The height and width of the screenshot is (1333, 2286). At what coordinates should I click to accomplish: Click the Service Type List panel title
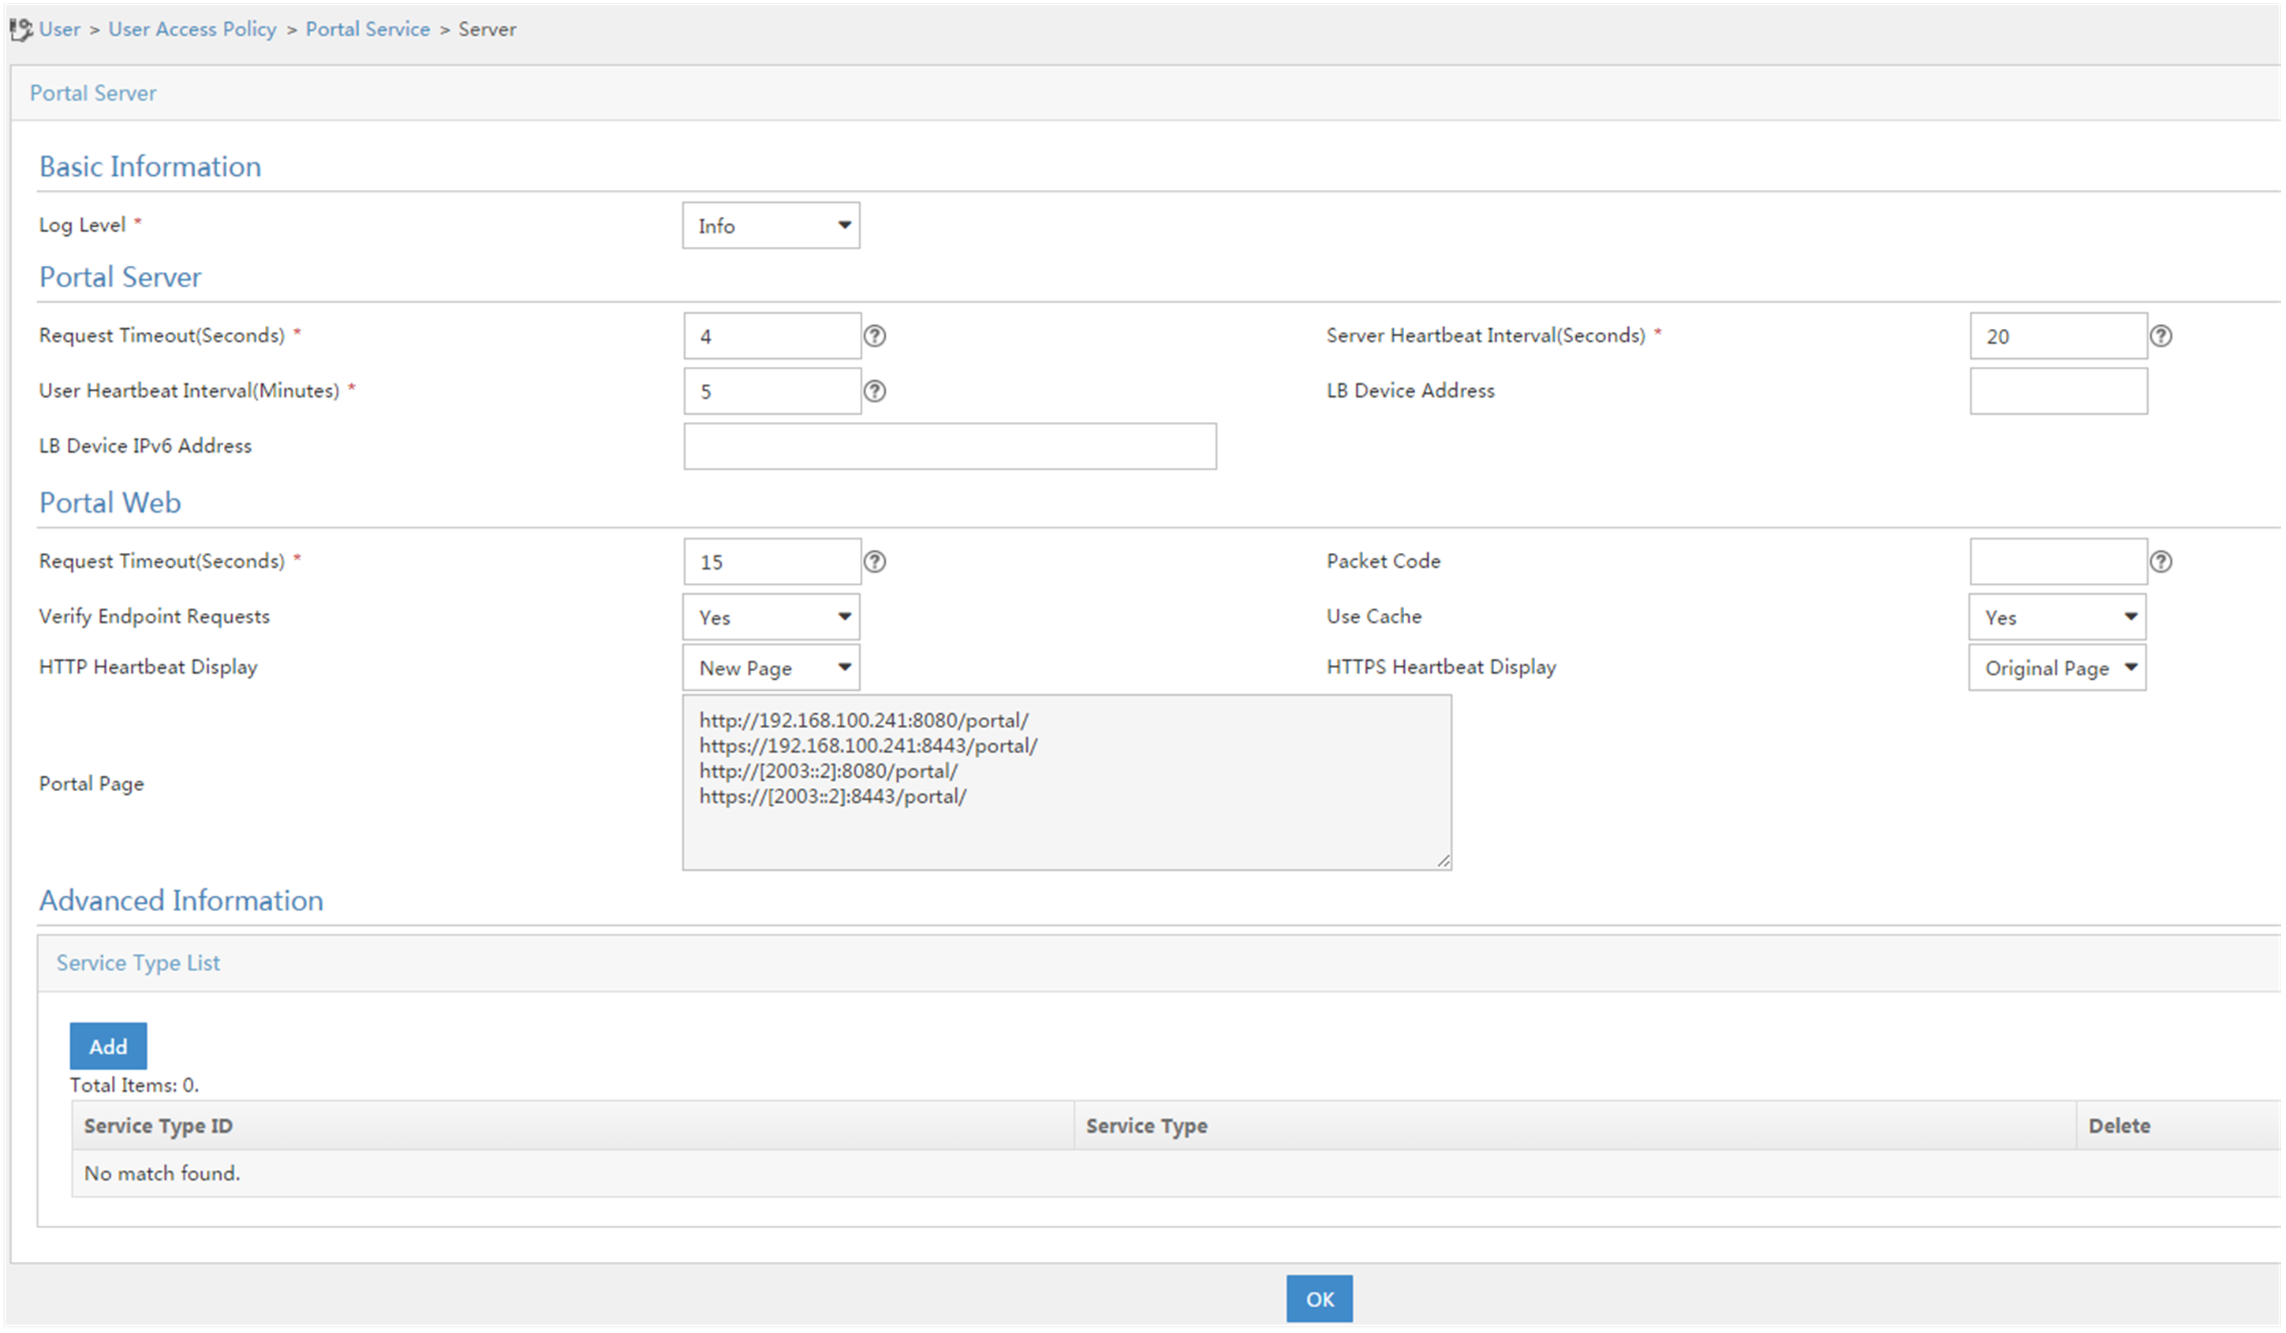tap(138, 963)
